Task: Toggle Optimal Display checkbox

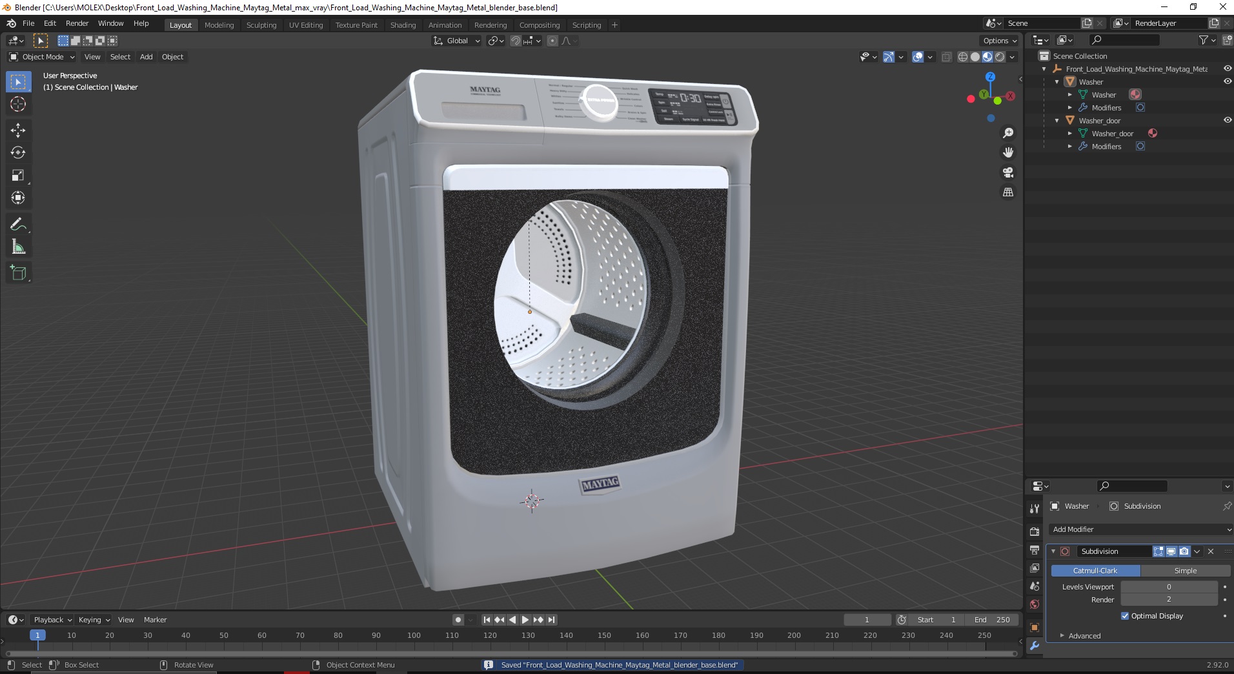Action: [x=1125, y=616]
